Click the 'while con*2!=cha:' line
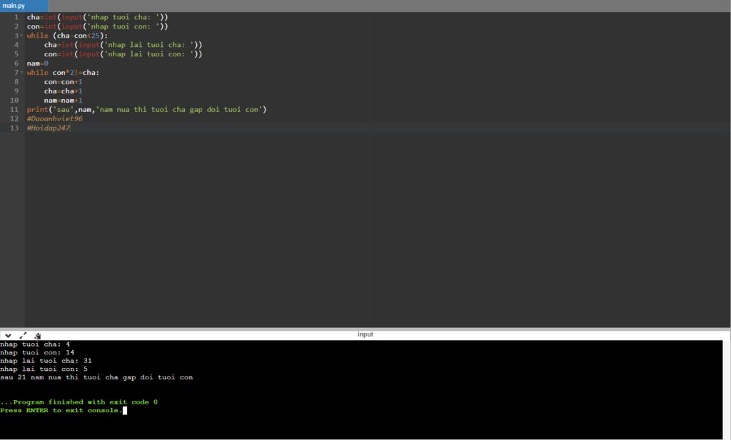731x440 pixels. [x=63, y=73]
